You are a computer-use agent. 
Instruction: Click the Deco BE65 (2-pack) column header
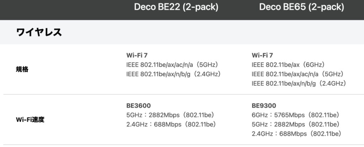pos(301,7)
